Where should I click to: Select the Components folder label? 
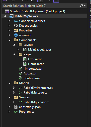pos(28,40)
